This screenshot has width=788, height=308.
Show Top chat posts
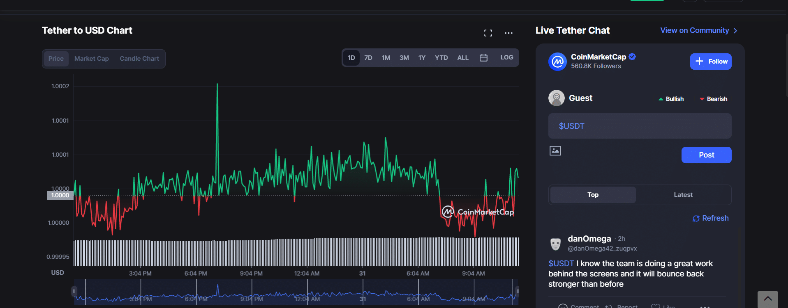tap(593, 195)
